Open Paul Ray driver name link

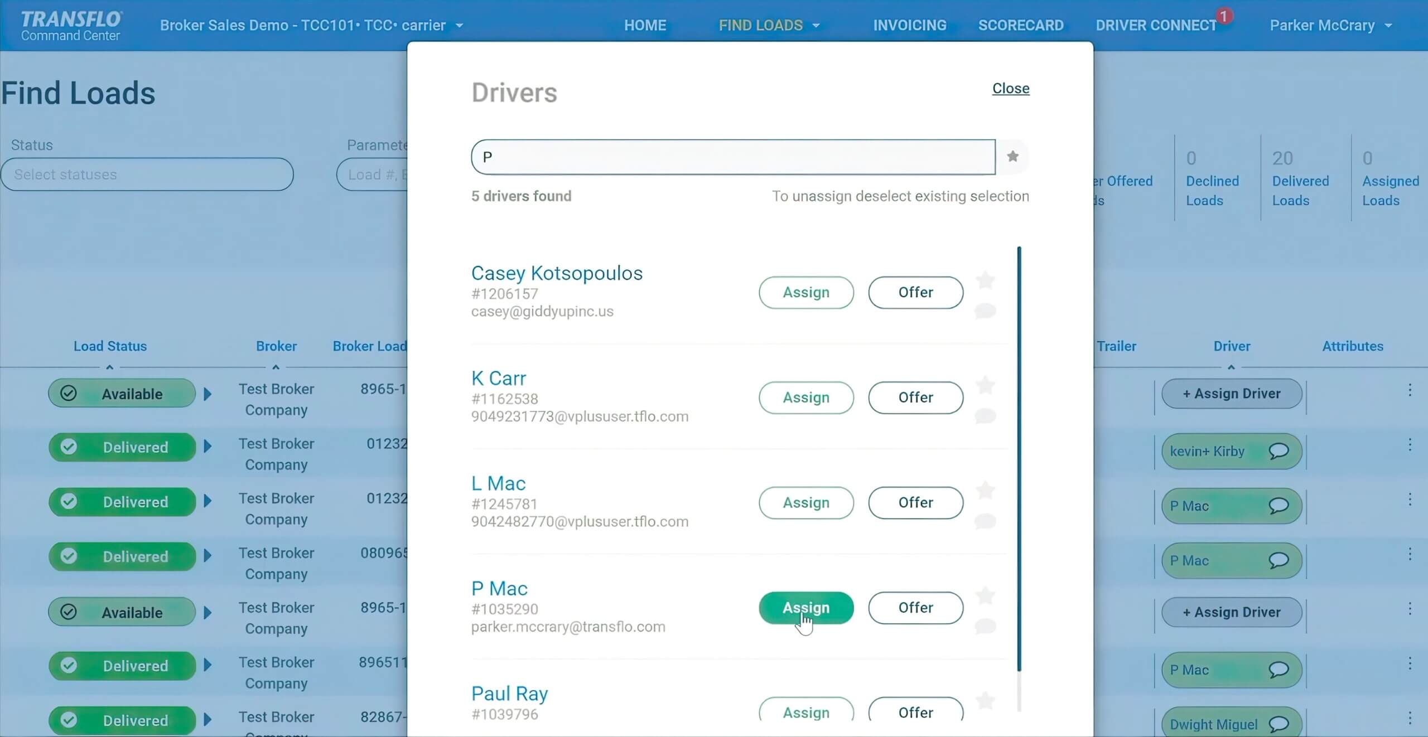pyautogui.click(x=509, y=694)
